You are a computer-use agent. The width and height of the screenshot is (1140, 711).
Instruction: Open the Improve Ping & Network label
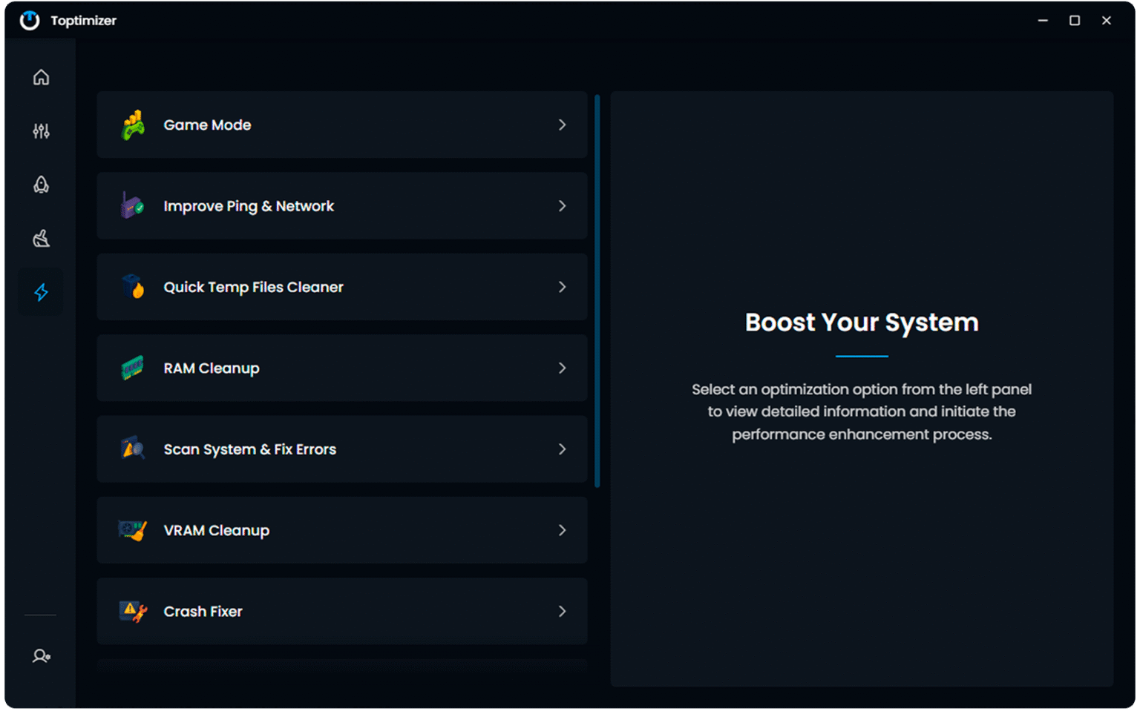click(x=249, y=206)
